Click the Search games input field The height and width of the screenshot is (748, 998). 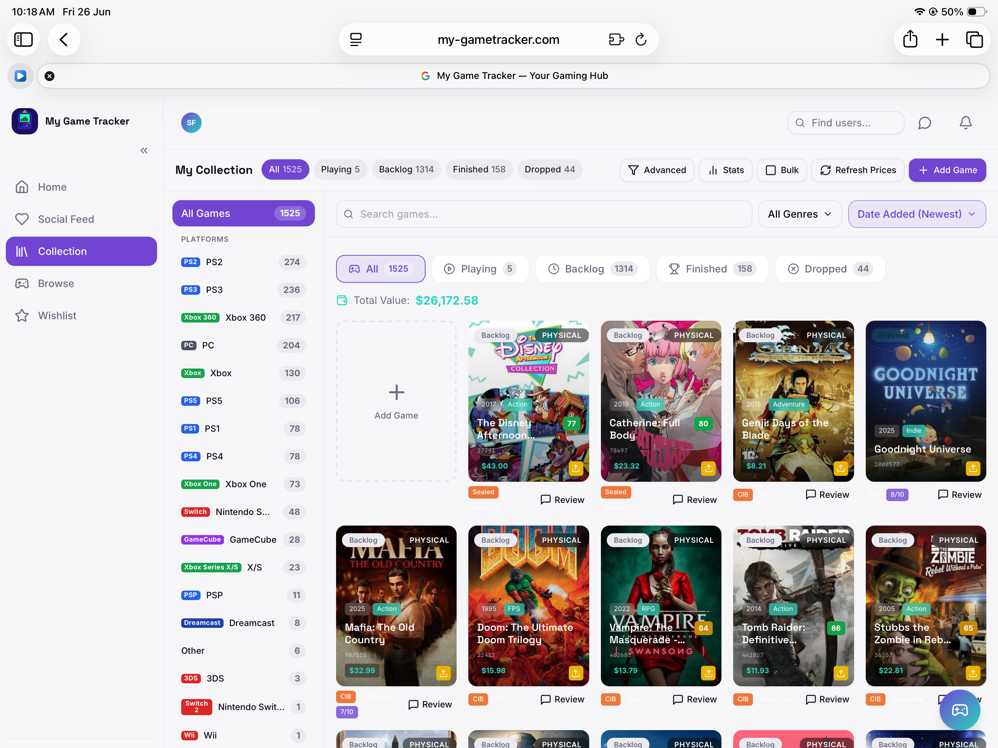tap(544, 214)
